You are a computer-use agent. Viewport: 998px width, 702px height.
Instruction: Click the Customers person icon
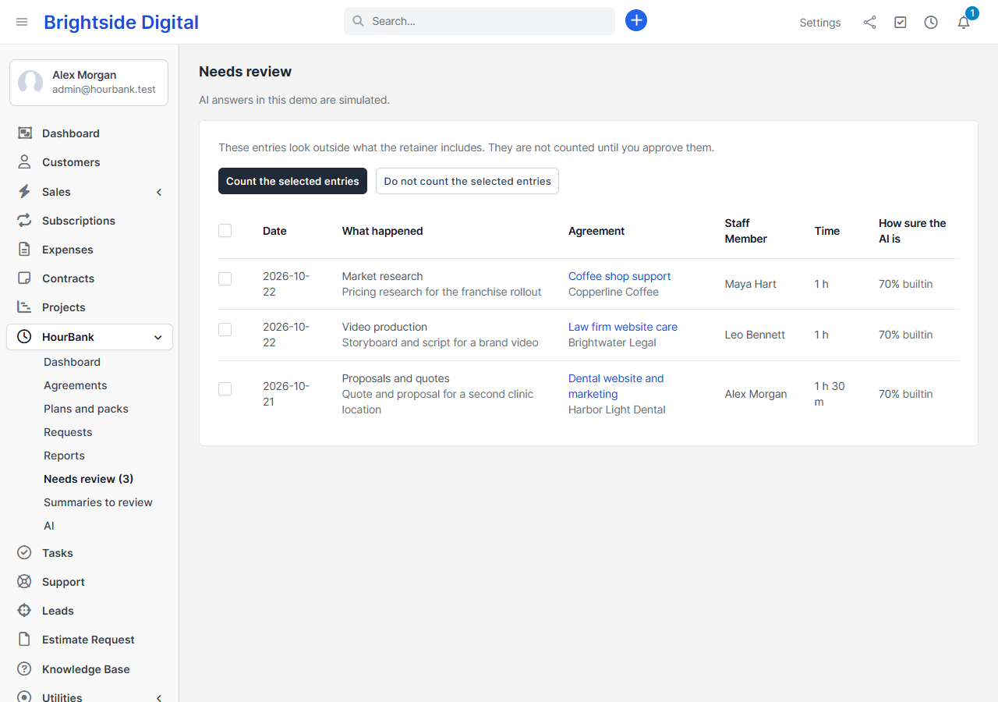pos(24,162)
